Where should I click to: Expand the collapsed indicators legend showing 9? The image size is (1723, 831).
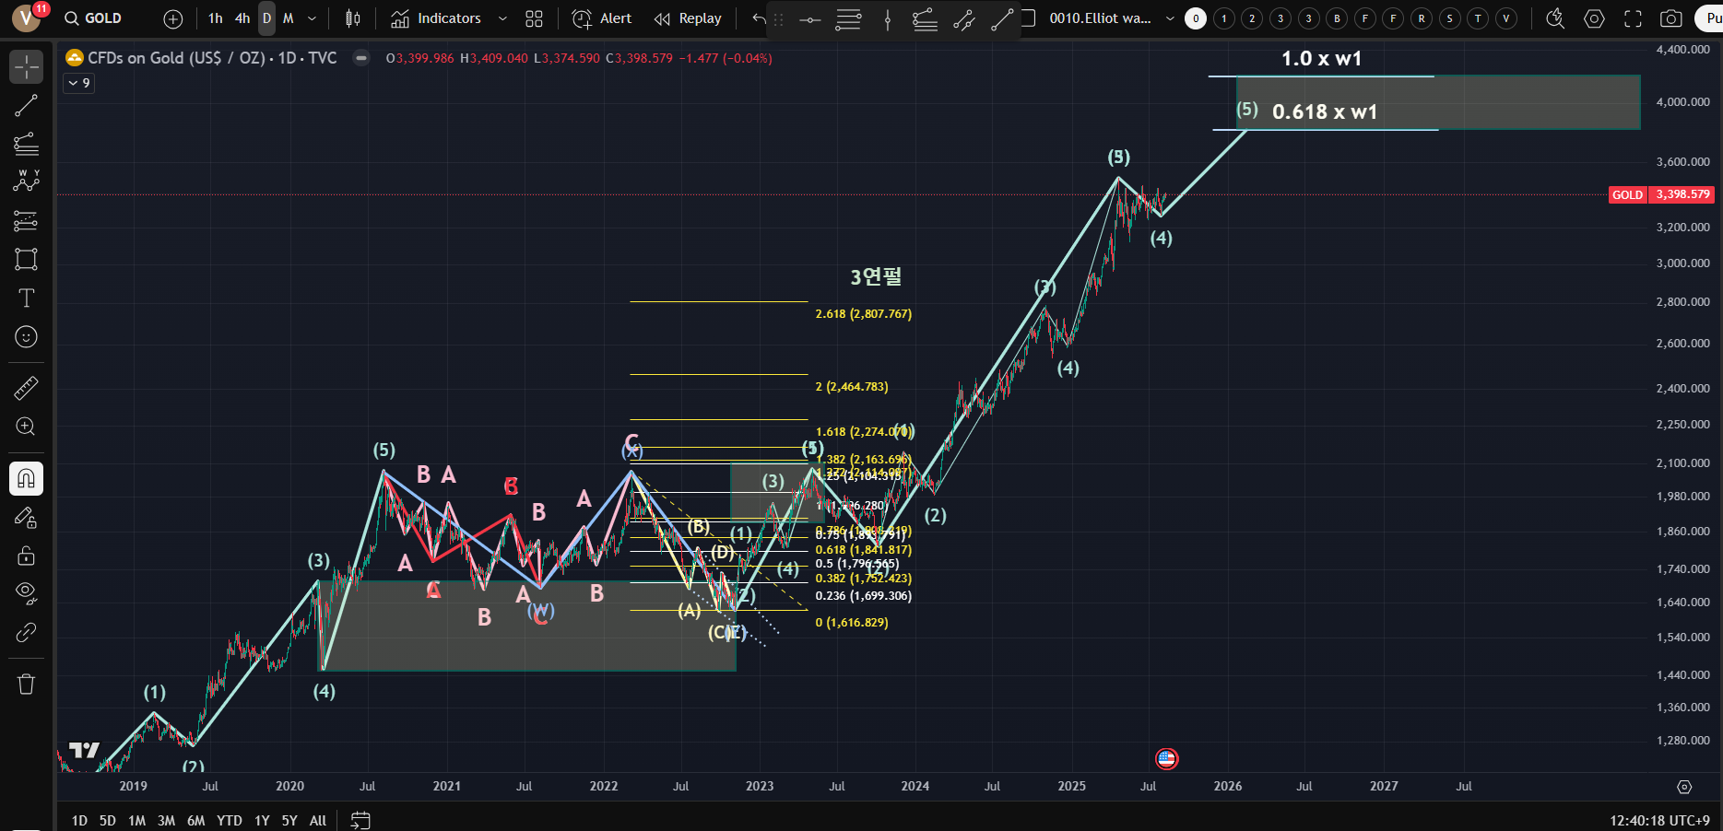click(x=79, y=83)
